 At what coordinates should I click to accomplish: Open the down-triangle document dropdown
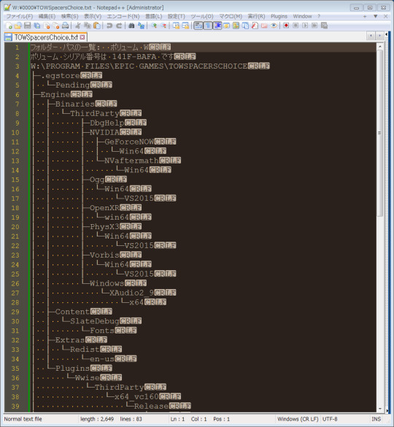[376, 16]
